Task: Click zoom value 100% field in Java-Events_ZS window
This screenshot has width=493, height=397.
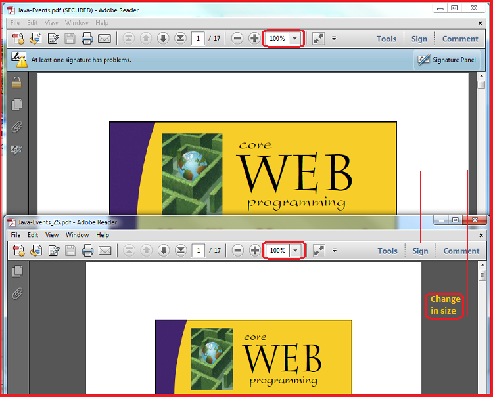Action: pyautogui.click(x=277, y=251)
